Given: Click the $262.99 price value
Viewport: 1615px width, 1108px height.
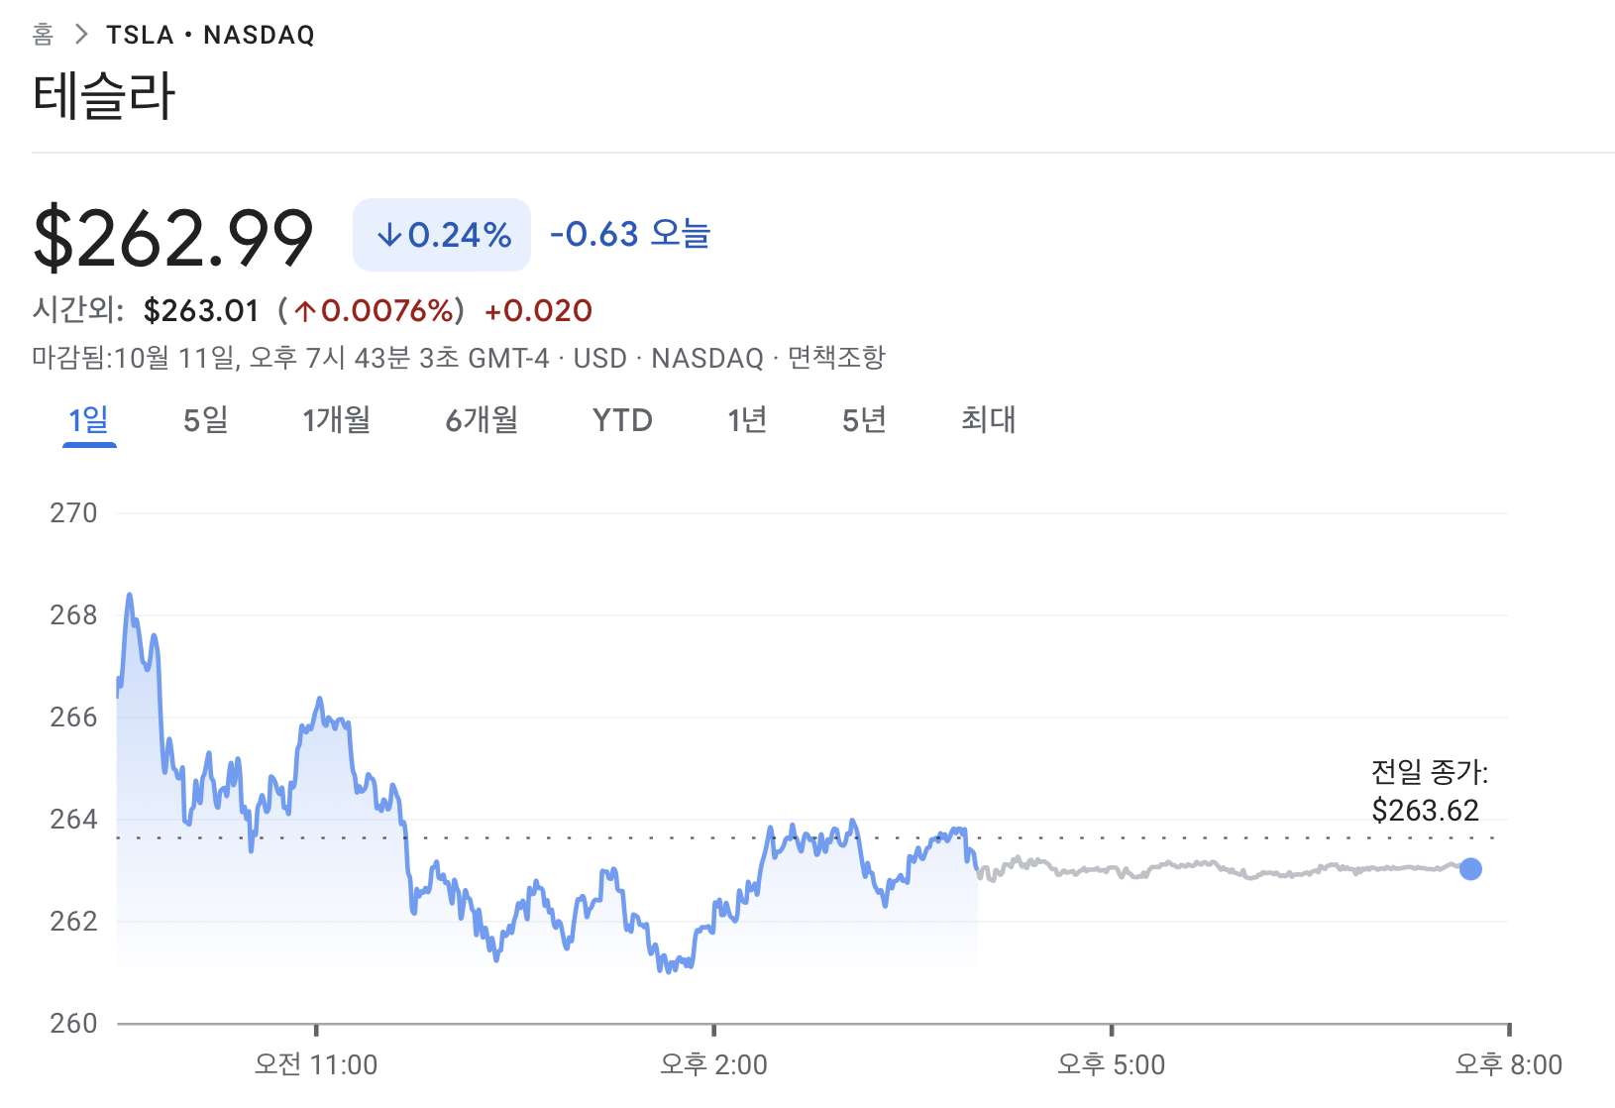Looking at the screenshot, I should 173,238.
